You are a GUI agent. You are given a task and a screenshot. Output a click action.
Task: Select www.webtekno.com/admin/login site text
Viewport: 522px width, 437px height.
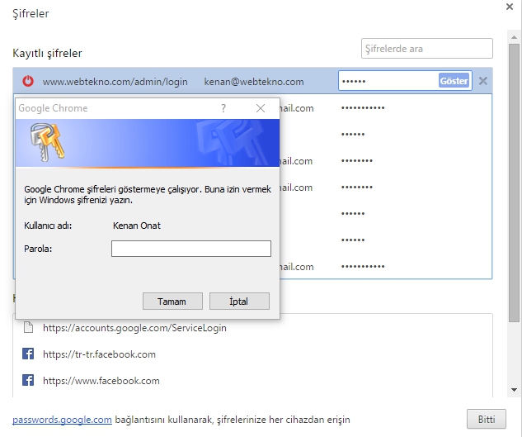point(115,82)
